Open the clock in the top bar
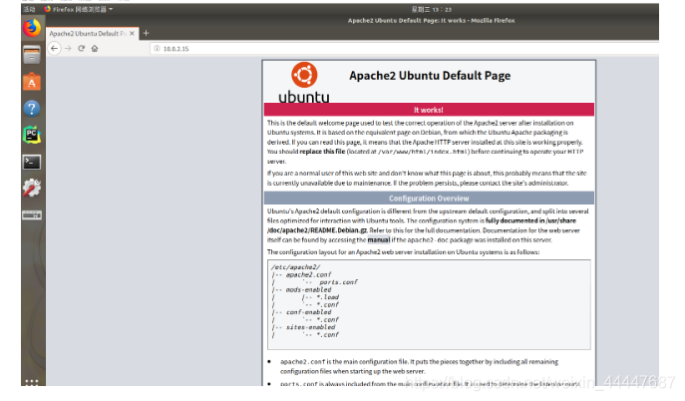The width and height of the screenshot is (685, 401). 431,9
